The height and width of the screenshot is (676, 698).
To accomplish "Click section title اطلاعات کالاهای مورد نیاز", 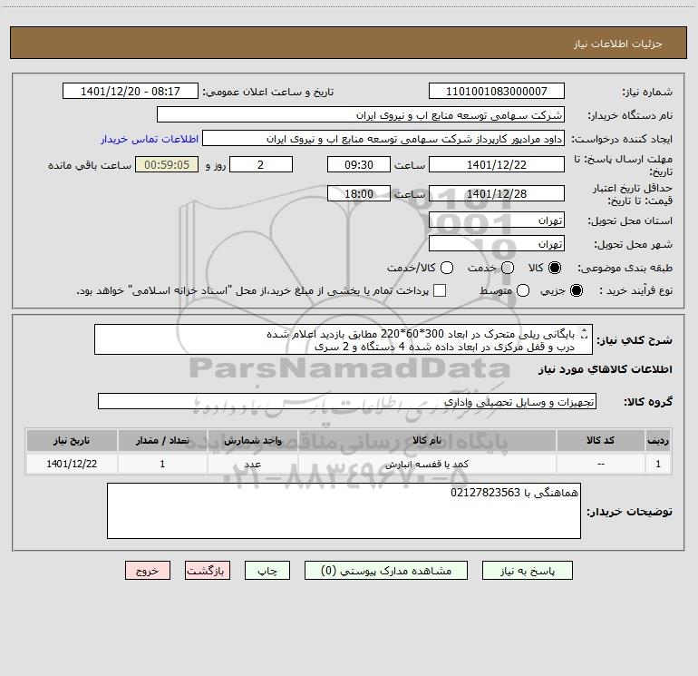I will [606, 369].
